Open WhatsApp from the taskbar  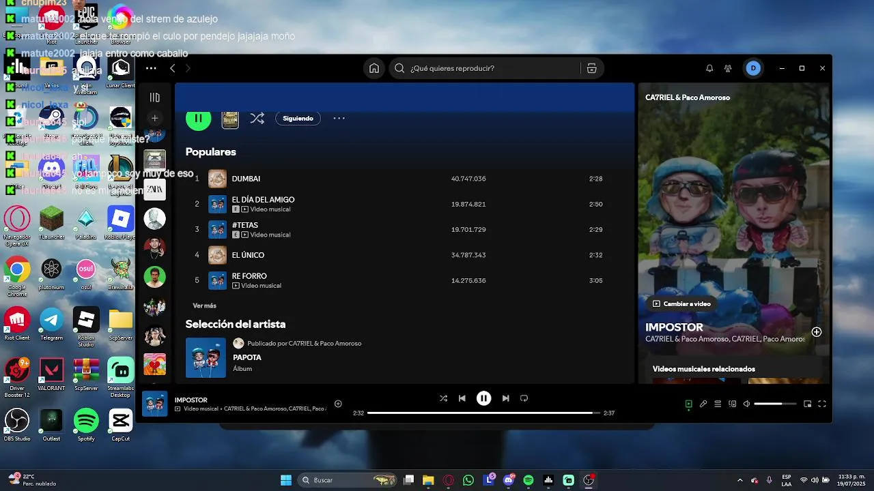468,480
